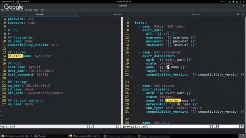The height and width of the screenshot is (138, 246).
Task: Click 'insecure: true' in vars.yml
Action: tap(21, 23)
